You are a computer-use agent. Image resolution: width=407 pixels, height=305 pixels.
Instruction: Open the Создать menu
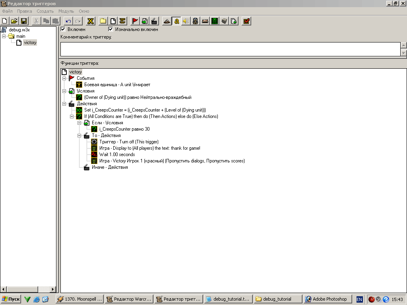click(45, 11)
